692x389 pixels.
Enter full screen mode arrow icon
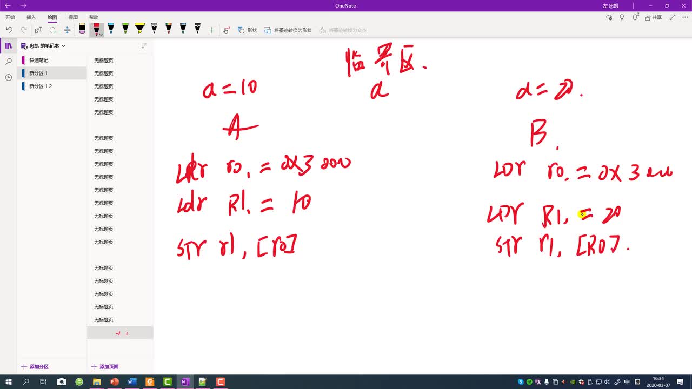coord(673,17)
